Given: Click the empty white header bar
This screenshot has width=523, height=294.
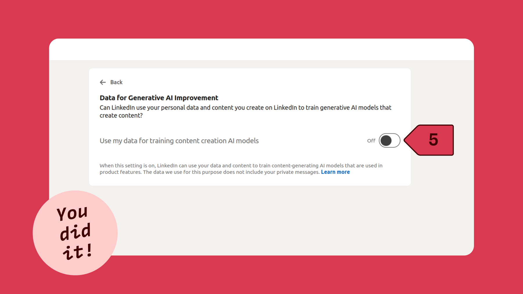Looking at the screenshot, I should (x=261, y=50).
